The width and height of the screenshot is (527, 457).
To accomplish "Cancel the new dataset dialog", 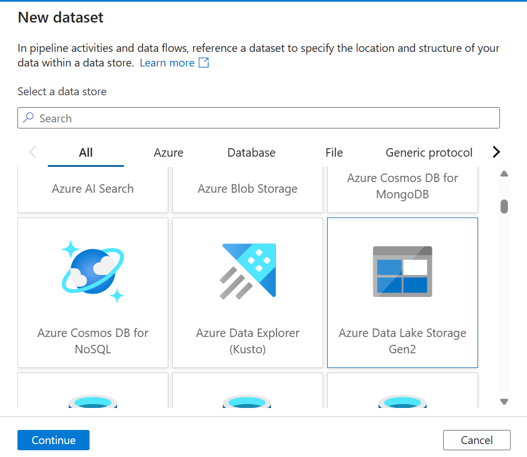I will click(476, 440).
